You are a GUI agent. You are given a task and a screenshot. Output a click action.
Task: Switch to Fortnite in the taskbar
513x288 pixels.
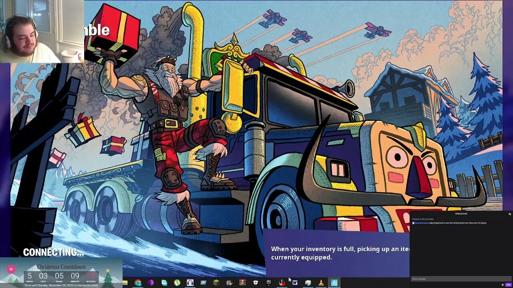(x=334, y=283)
